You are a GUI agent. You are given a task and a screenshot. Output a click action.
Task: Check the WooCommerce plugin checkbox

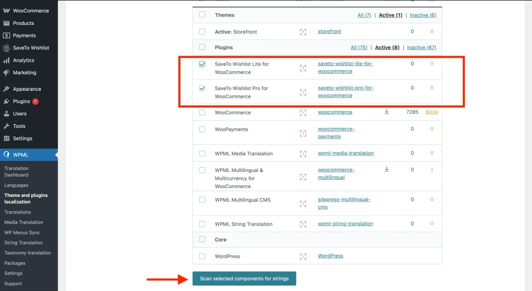coord(202,112)
